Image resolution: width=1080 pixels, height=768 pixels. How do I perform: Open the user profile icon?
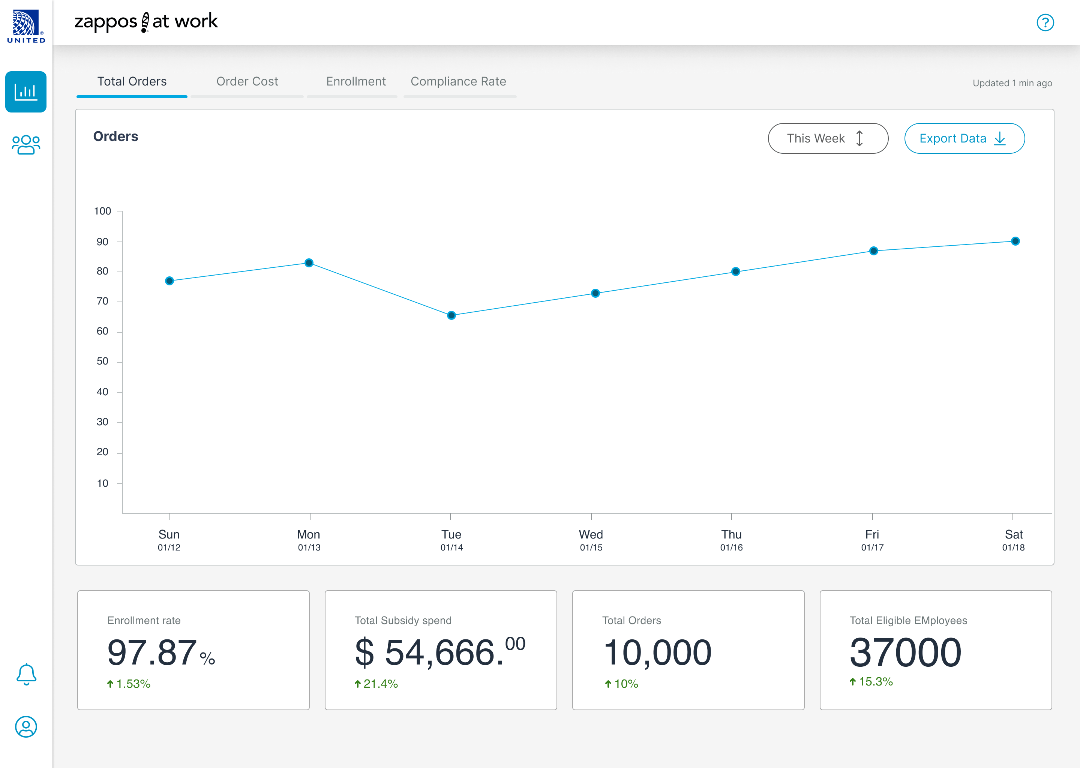(x=26, y=726)
